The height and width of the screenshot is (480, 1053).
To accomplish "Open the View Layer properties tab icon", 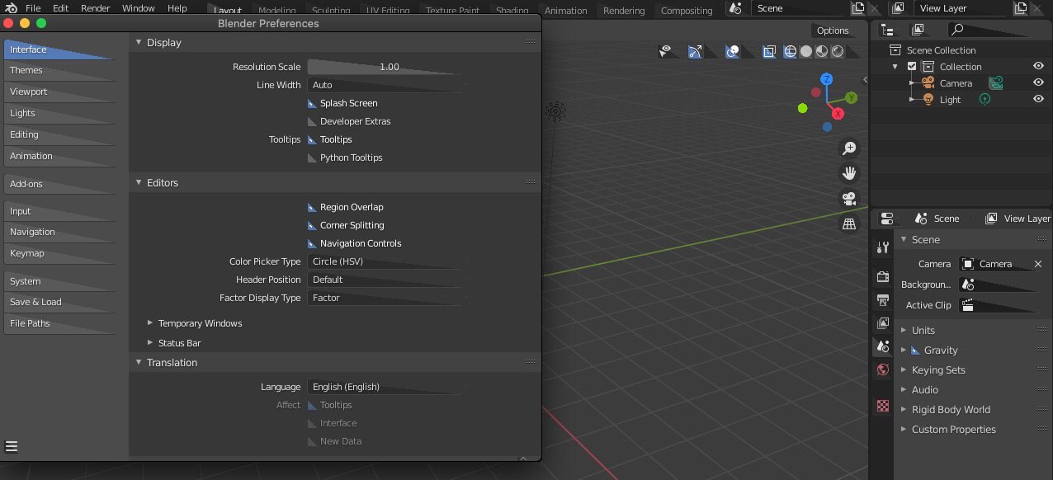I will click(x=883, y=323).
